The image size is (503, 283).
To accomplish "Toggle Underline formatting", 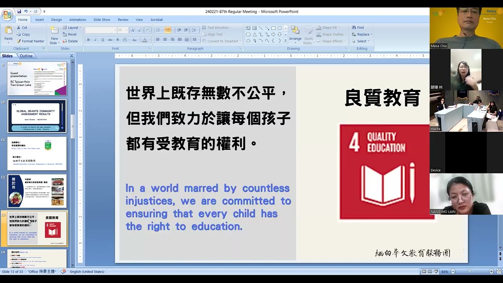I will pos(103,40).
